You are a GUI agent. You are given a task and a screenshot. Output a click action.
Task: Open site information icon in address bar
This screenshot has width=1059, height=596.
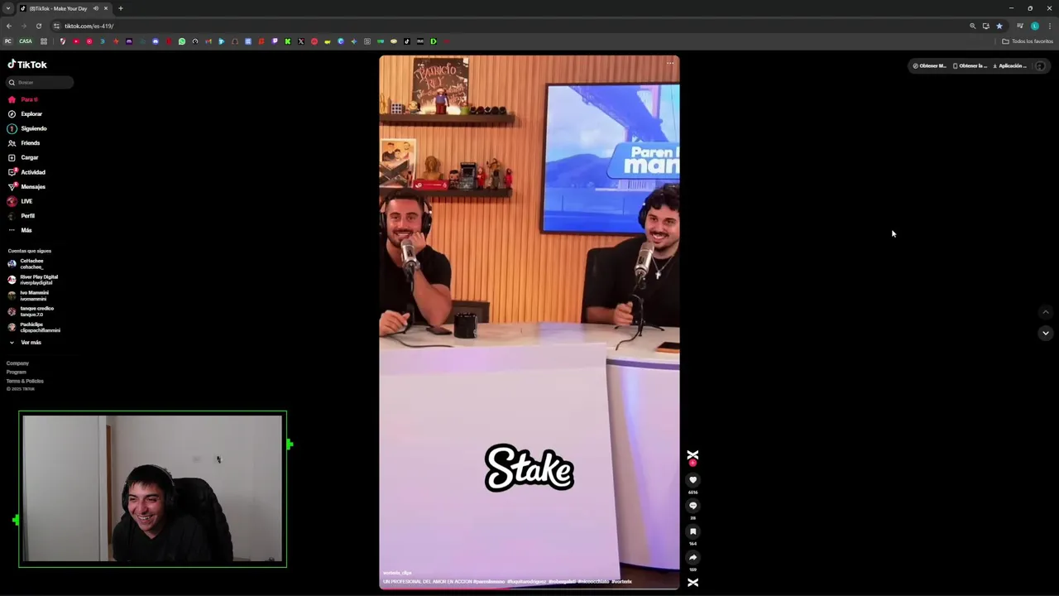56,26
